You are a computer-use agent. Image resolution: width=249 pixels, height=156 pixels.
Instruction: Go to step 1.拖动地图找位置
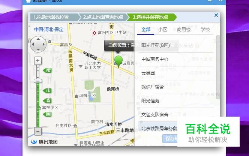coord(54,17)
